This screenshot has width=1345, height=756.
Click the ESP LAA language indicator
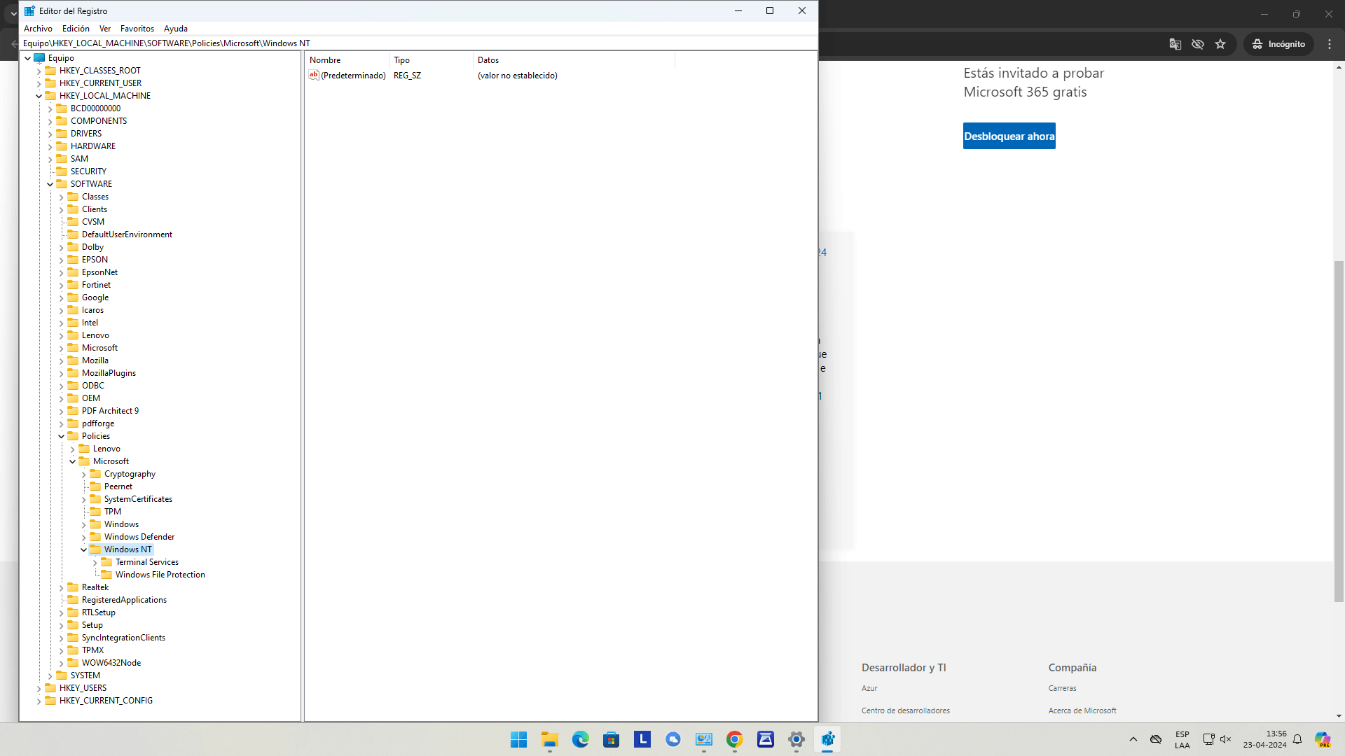1182,740
